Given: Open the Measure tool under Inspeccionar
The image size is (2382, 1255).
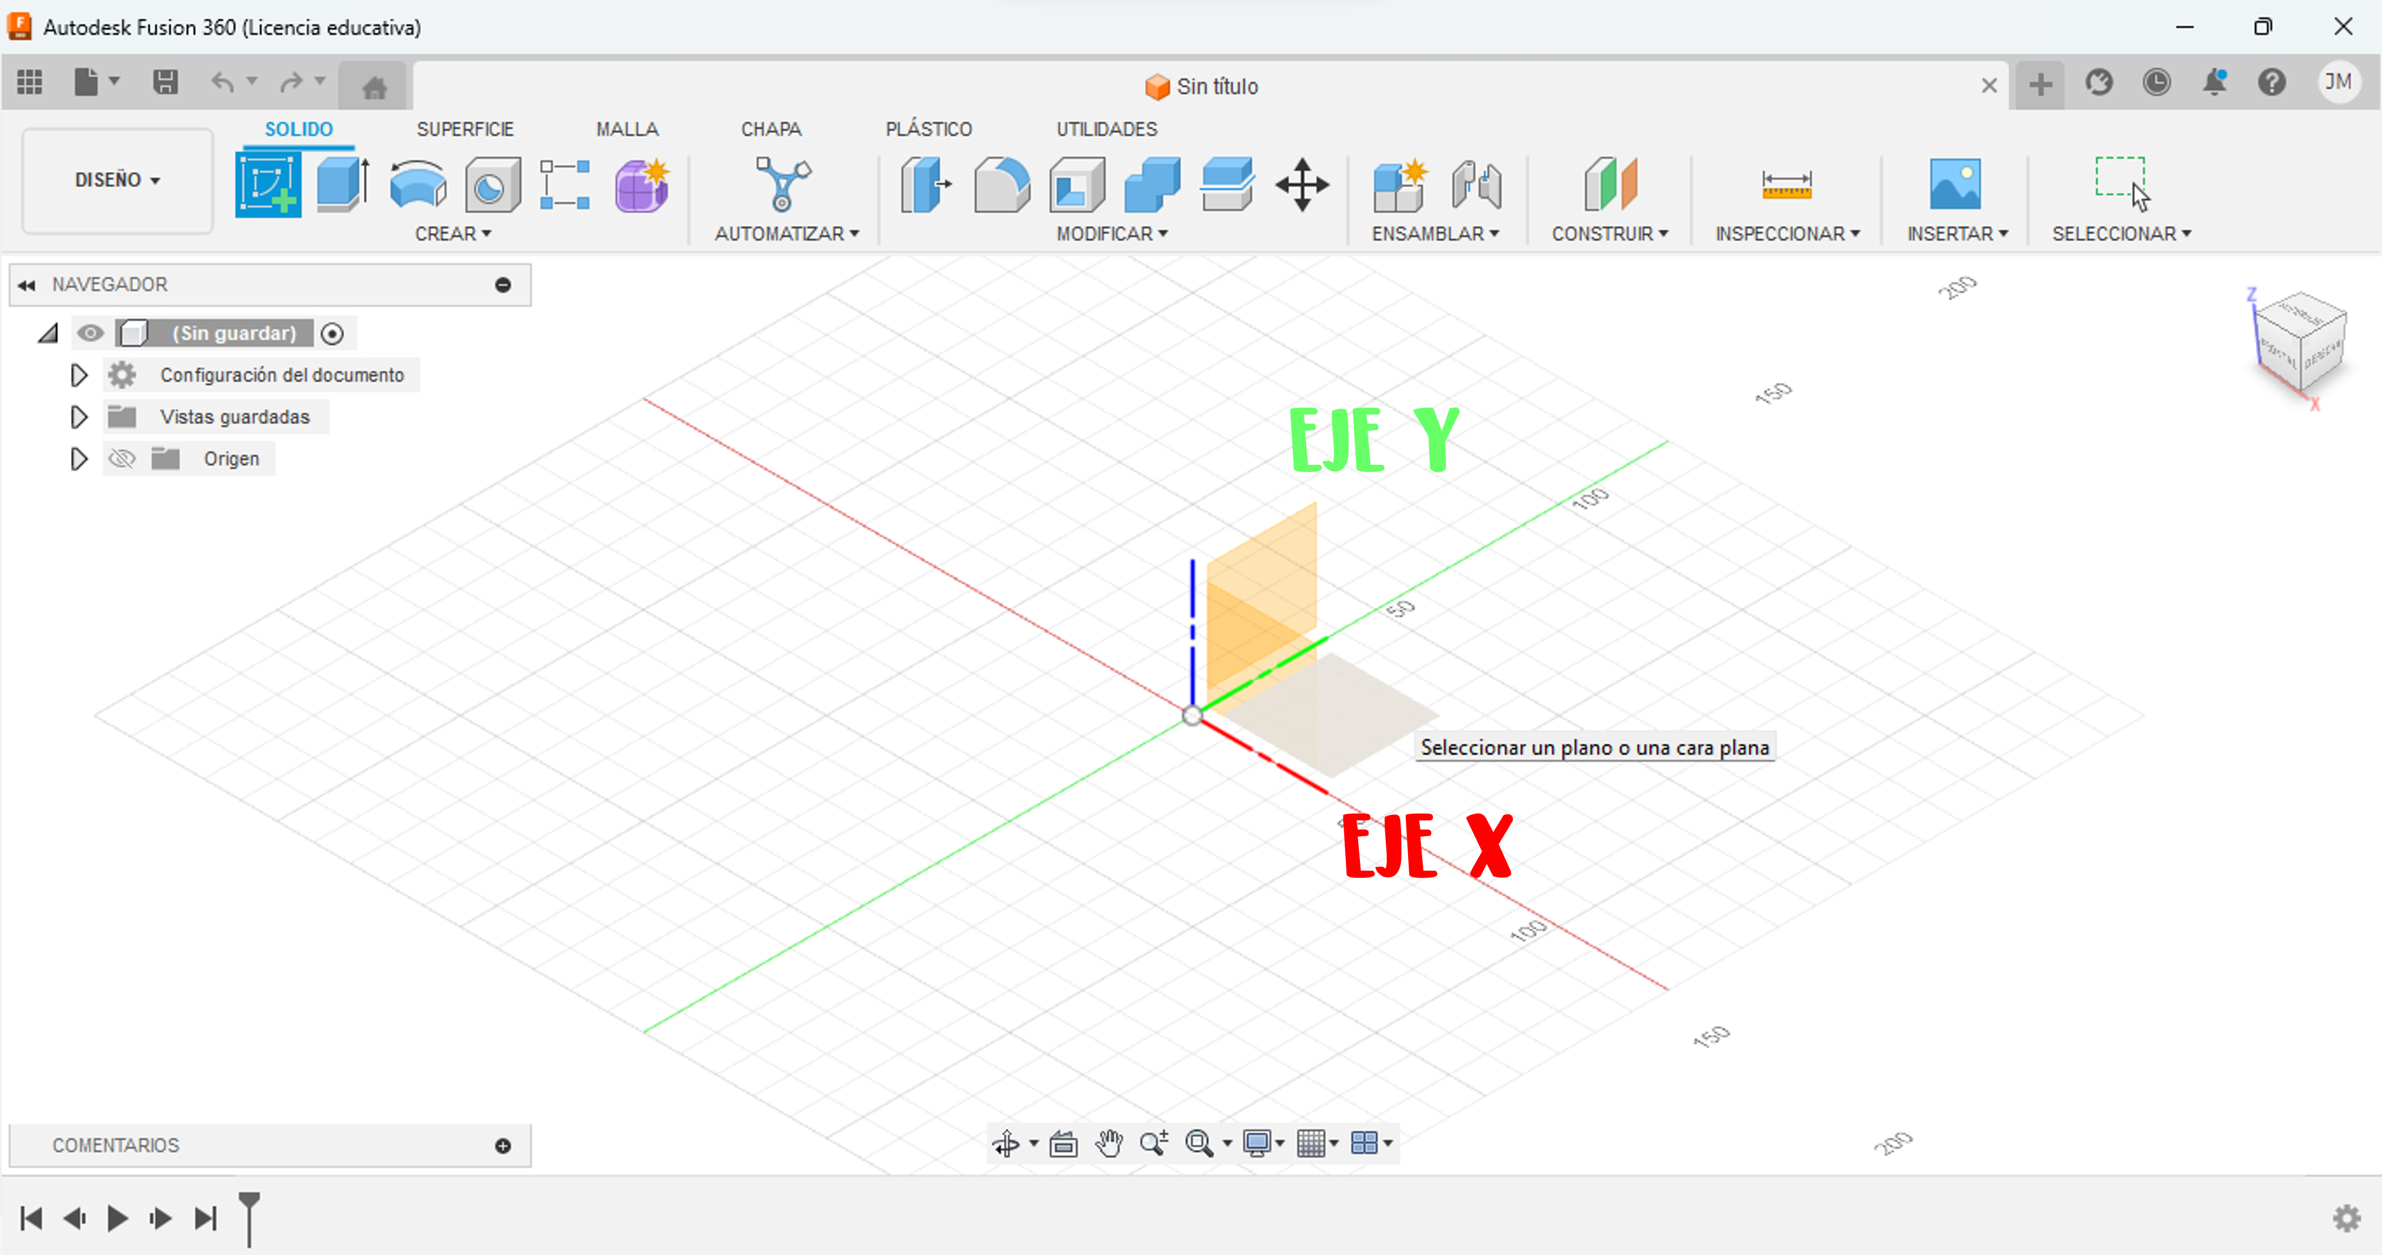Looking at the screenshot, I should tap(1785, 185).
